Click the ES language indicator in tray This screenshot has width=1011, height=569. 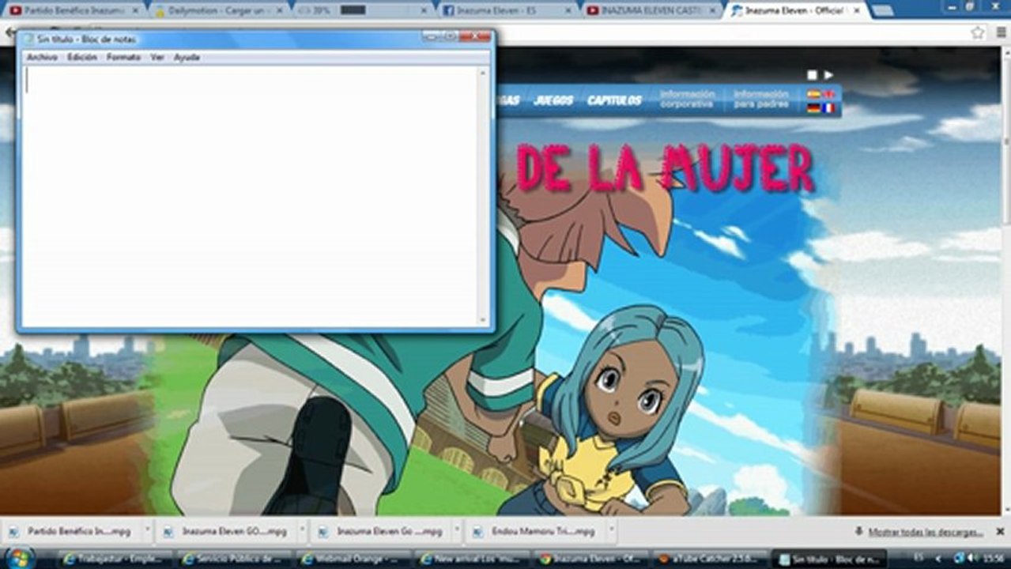919,559
